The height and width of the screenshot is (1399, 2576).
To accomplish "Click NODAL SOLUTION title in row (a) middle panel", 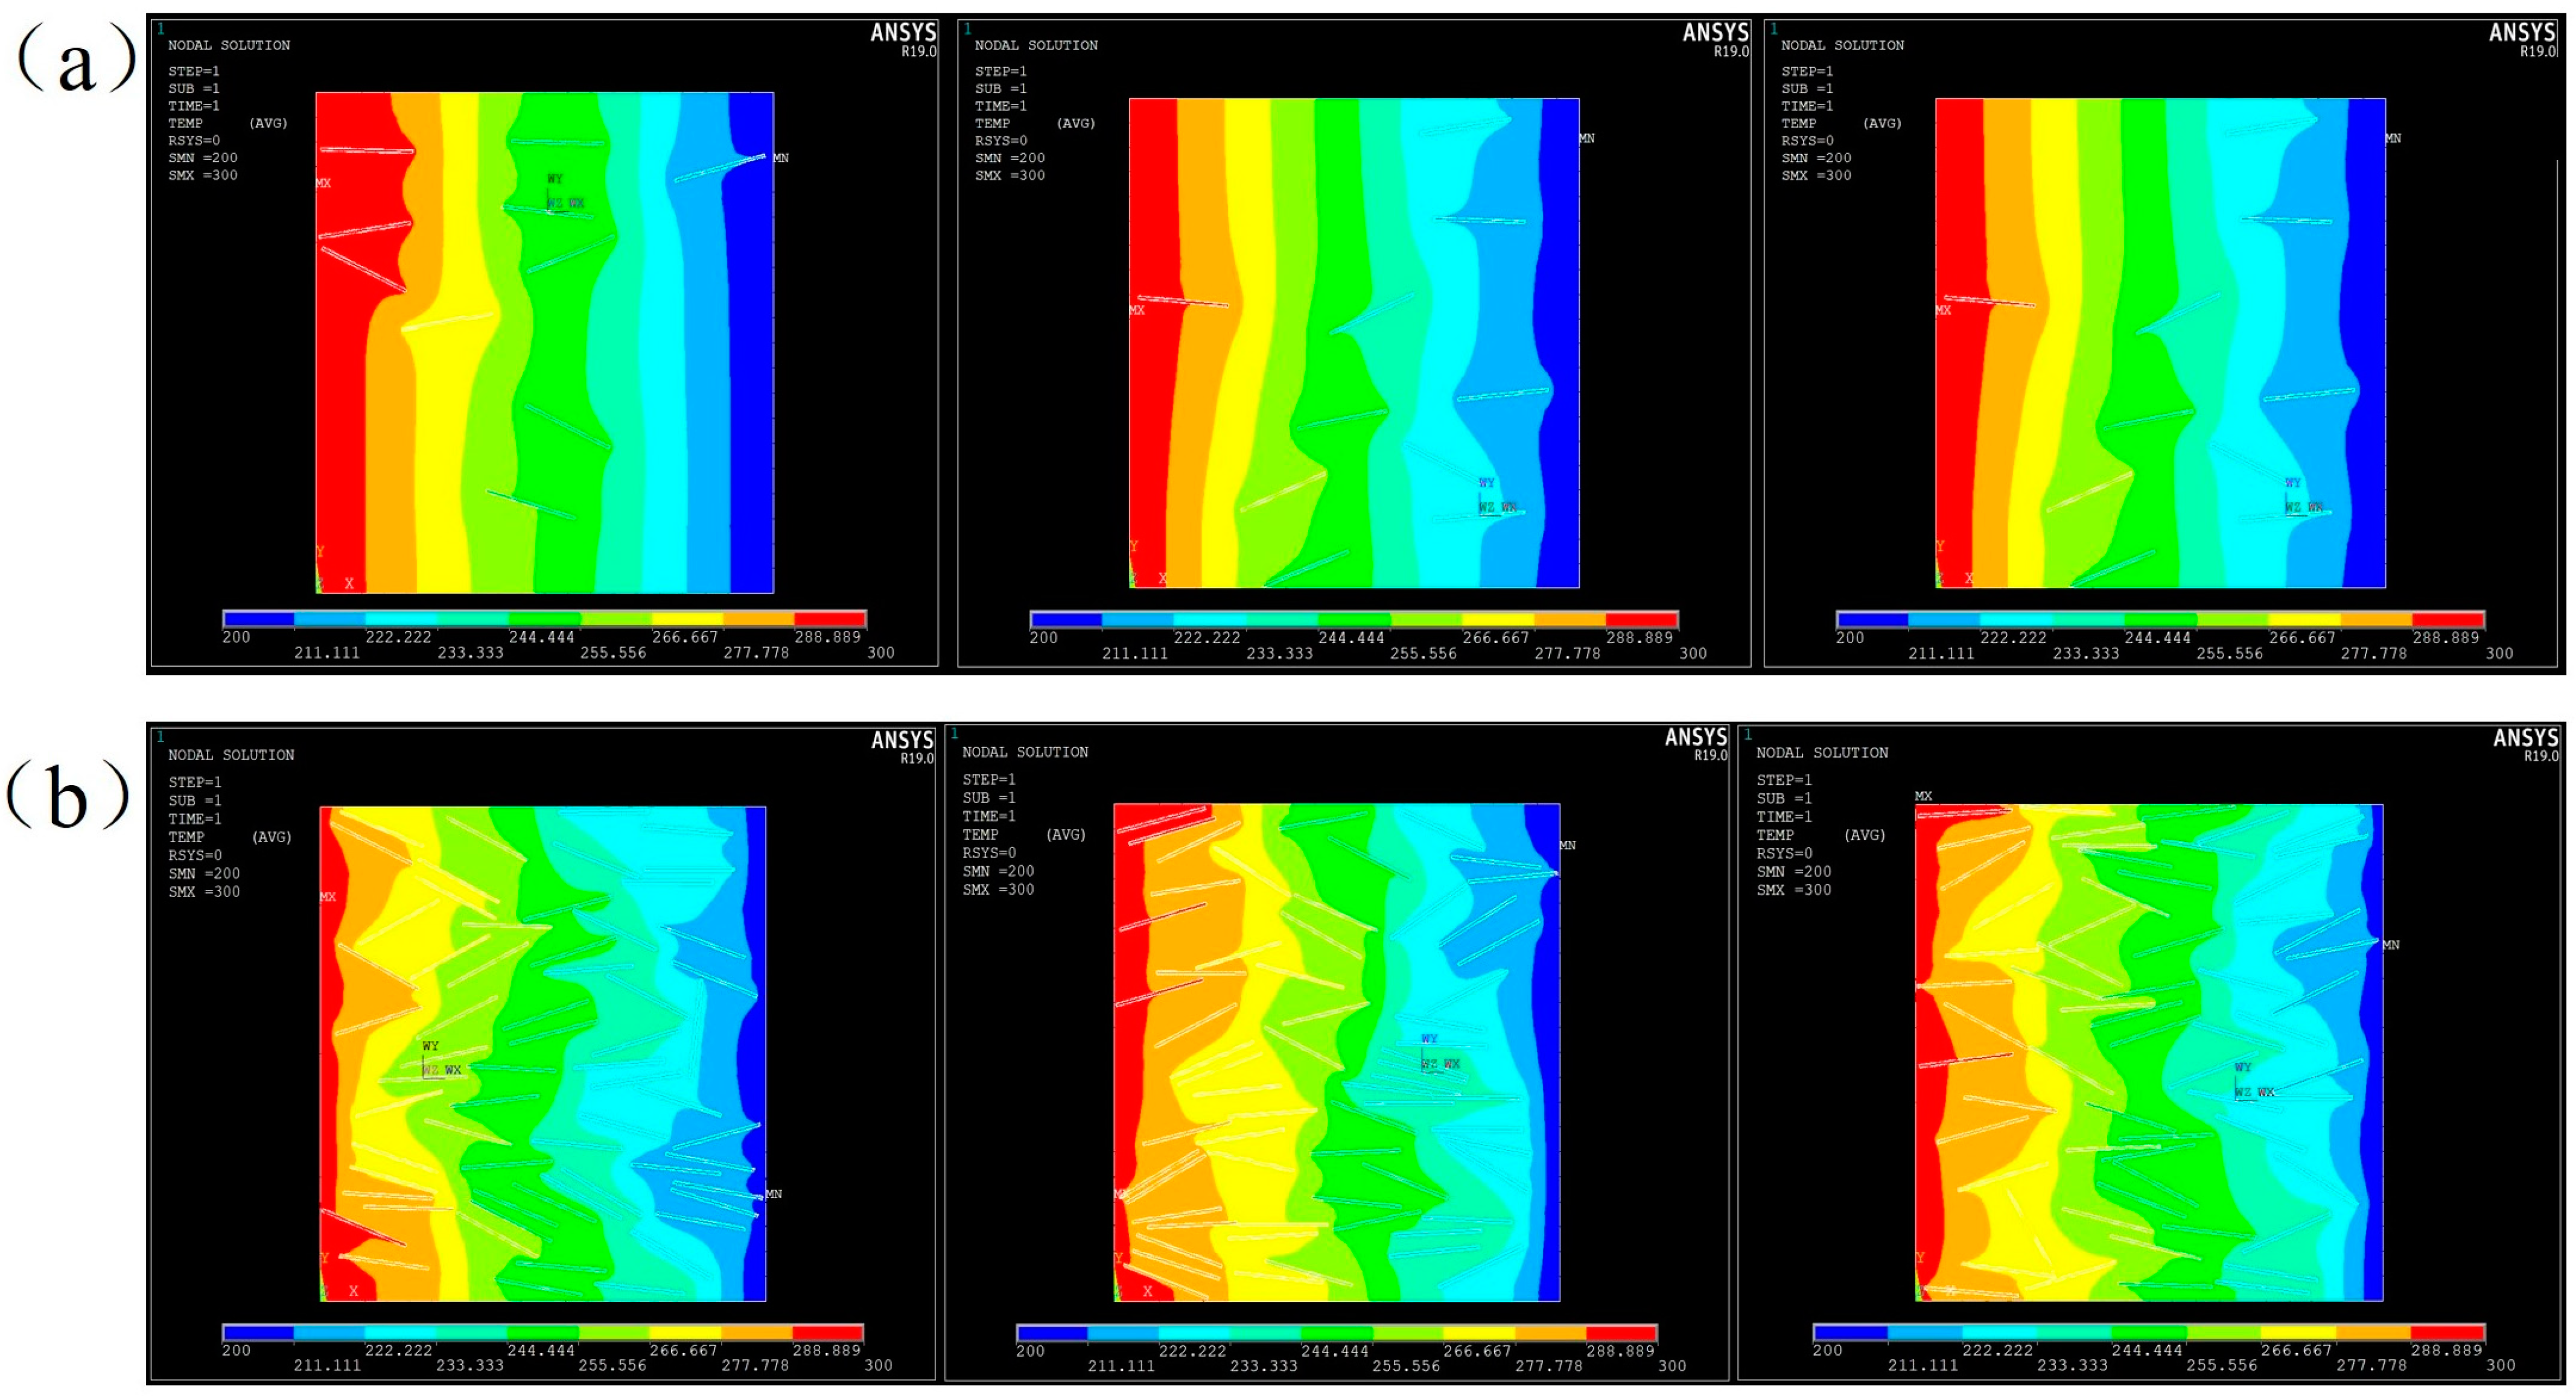I will coord(1036,46).
